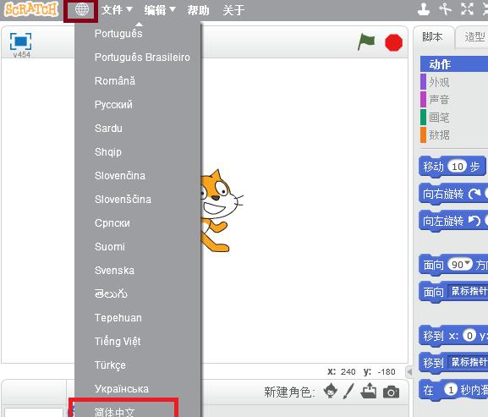Open 移到 鼠标指针 target dropdown

click(468, 362)
